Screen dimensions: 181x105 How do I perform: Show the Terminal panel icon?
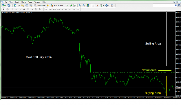coord(27,6)
